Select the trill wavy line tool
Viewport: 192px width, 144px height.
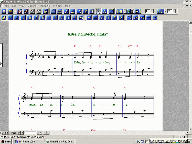[x=155, y=18]
